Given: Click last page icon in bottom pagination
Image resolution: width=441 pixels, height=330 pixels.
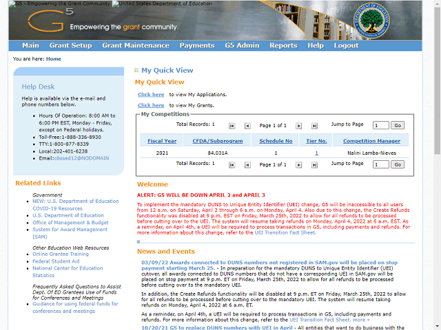Looking at the screenshot, I should click(x=314, y=165).
